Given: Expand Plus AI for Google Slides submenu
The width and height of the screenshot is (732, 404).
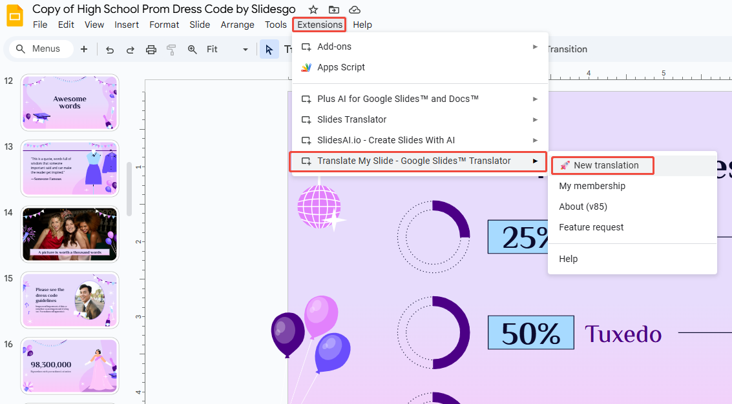Looking at the screenshot, I should click(x=420, y=99).
